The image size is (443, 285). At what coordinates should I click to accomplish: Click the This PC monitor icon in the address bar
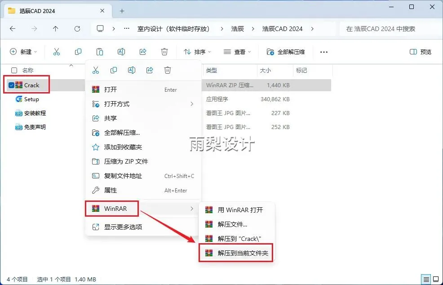[100, 29]
